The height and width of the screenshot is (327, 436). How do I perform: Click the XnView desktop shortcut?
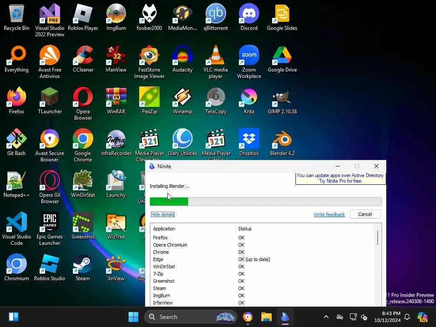(116, 267)
